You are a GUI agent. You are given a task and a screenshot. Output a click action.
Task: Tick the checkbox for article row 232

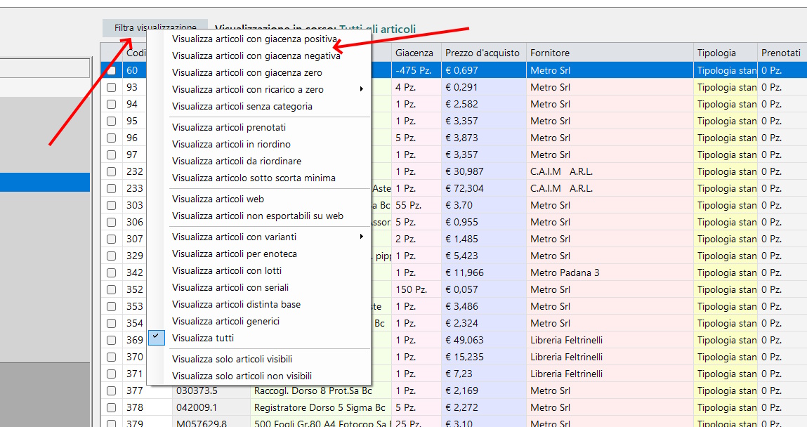click(111, 171)
